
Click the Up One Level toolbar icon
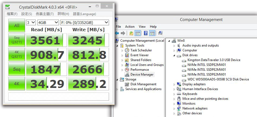pyautogui.click(x=131, y=33)
